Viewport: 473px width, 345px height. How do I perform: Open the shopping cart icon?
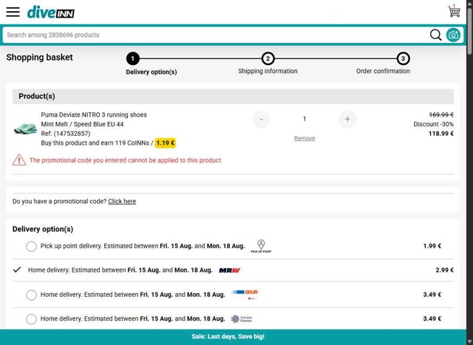(x=454, y=11)
